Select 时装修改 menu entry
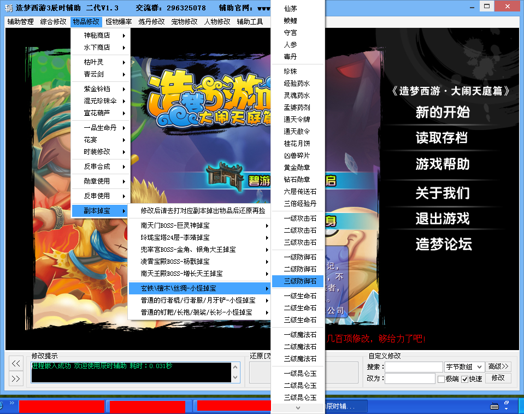The image size is (524, 414). click(101, 152)
